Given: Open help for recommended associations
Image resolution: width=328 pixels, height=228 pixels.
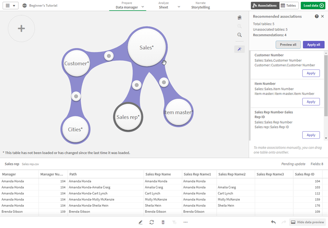Looking at the screenshot, I should click(x=317, y=16).
